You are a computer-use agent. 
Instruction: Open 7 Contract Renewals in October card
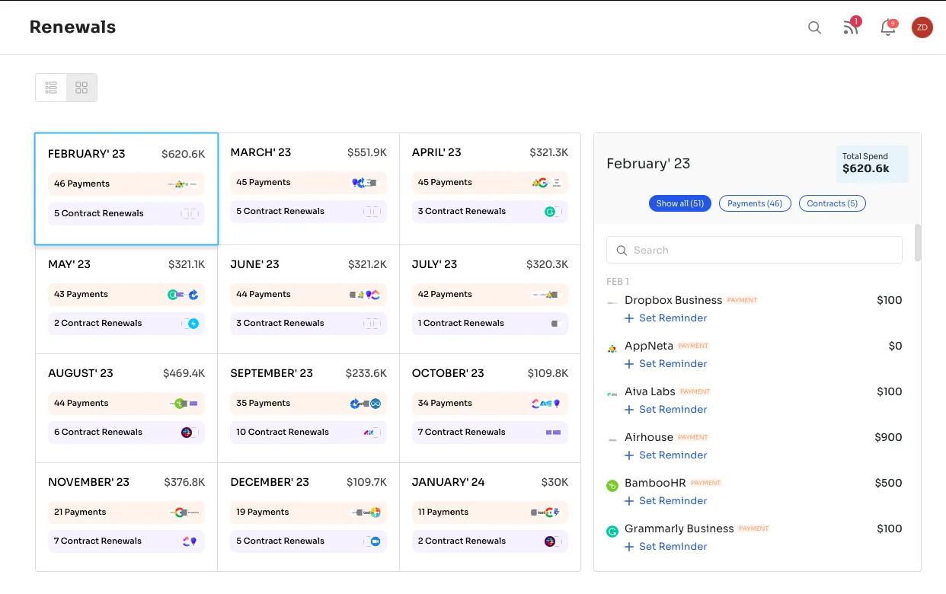tap(490, 432)
